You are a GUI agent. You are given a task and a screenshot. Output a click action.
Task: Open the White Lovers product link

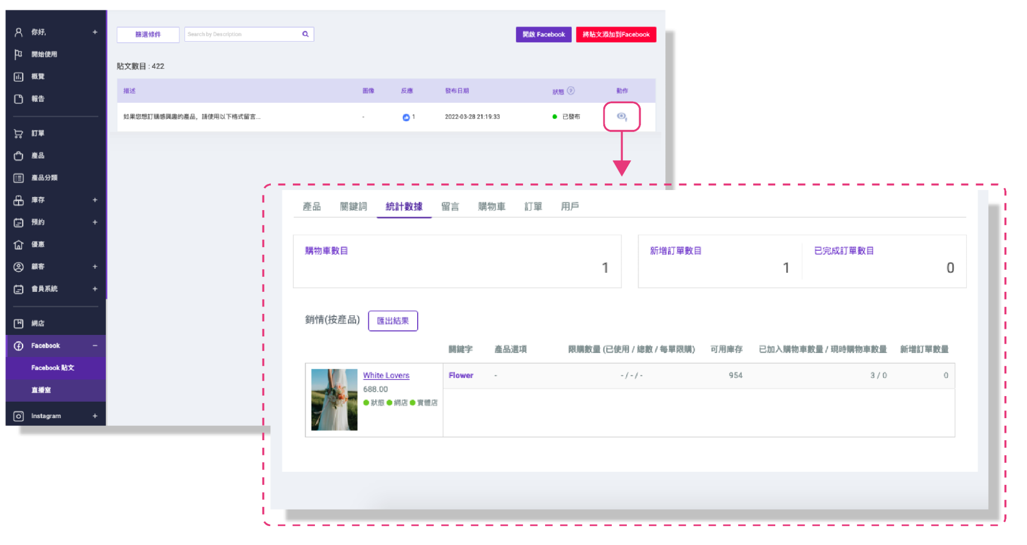click(386, 375)
